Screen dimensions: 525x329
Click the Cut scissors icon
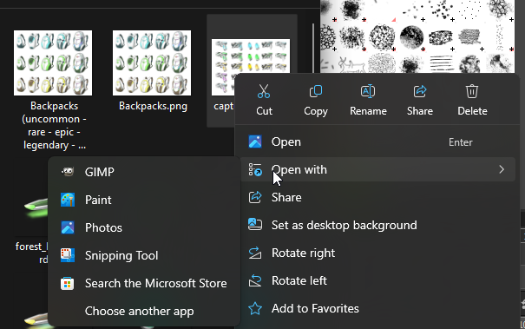(264, 91)
